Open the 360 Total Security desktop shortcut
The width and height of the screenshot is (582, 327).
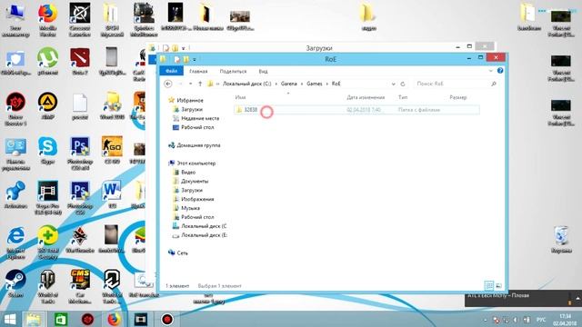(x=47, y=243)
